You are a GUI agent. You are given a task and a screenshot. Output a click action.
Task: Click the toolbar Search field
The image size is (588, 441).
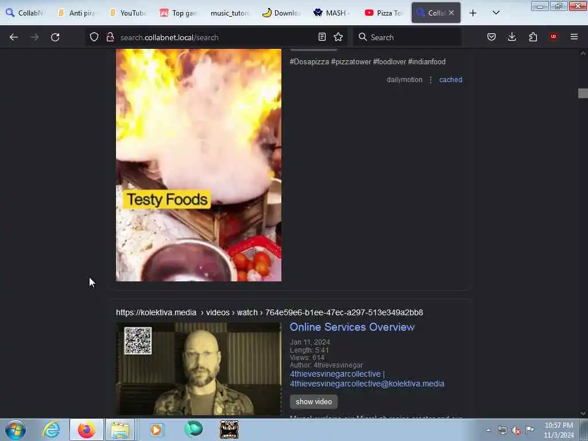click(x=407, y=37)
